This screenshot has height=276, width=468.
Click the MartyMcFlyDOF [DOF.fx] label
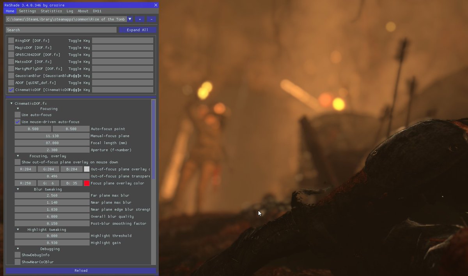coord(38,69)
